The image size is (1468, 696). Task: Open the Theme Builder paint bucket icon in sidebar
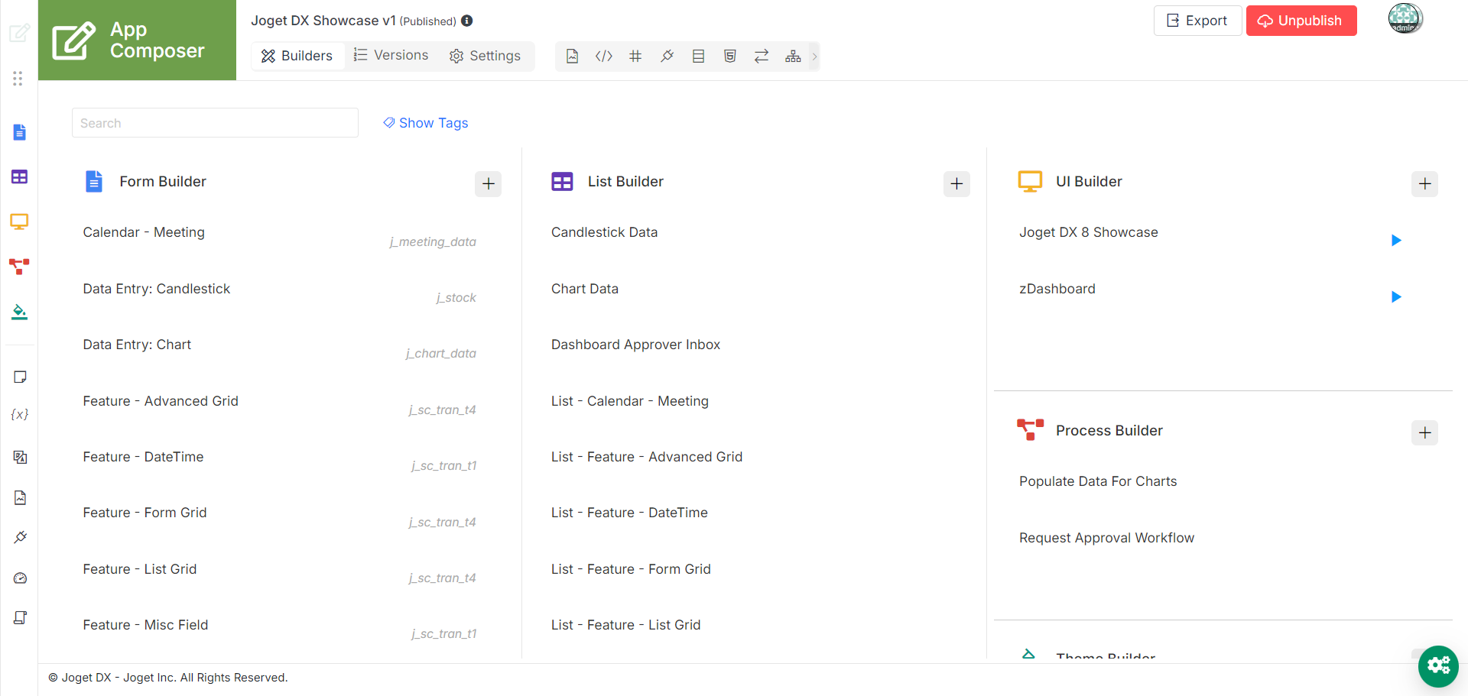[19, 312]
